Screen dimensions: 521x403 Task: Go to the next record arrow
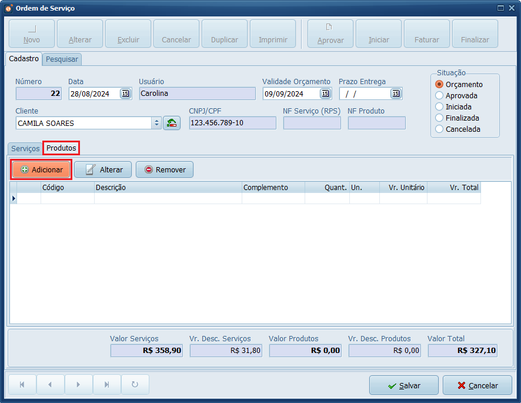click(x=79, y=385)
